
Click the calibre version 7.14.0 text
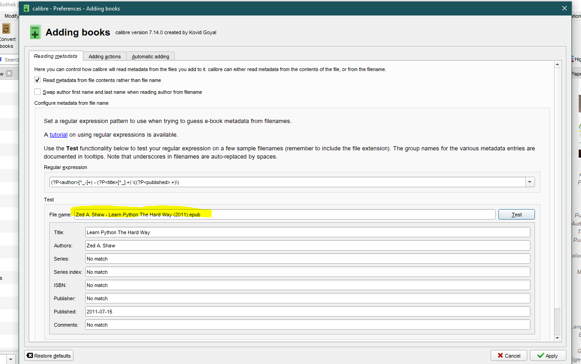click(166, 33)
